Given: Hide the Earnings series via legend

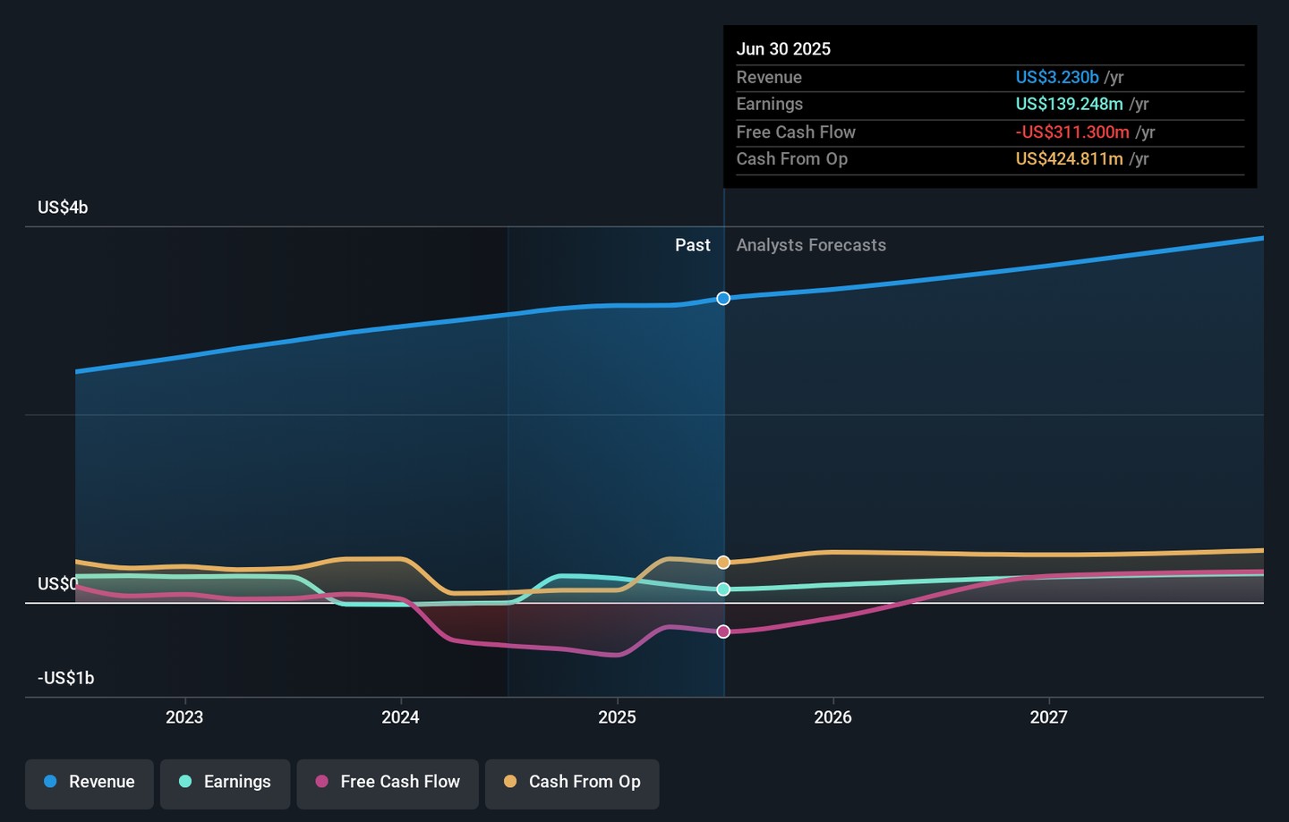Looking at the screenshot, I should pyautogui.click(x=226, y=782).
